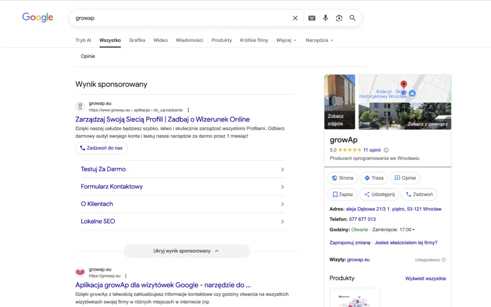Viewport: 491px width, 307px height.
Task: Start a voice search with the microphone icon
Action: pyautogui.click(x=326, y=18)
